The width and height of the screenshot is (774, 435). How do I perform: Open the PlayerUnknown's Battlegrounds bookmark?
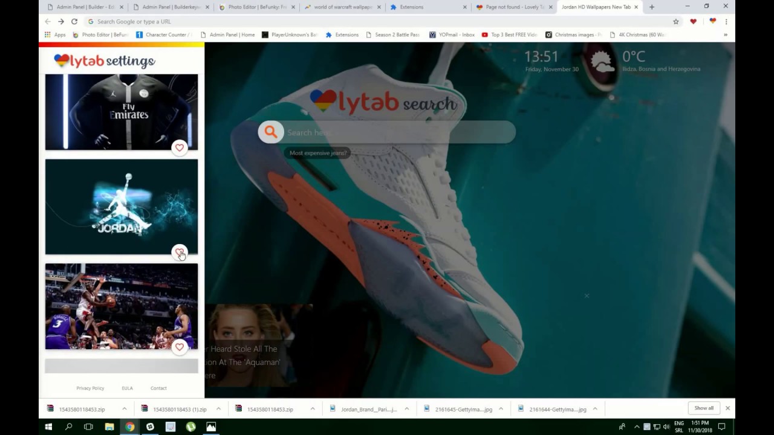[289, 34]
